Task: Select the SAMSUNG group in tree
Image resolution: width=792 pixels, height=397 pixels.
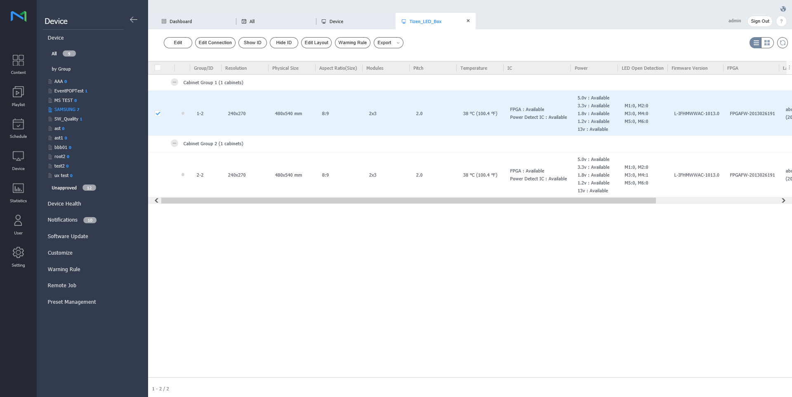Action: (65, 110)
